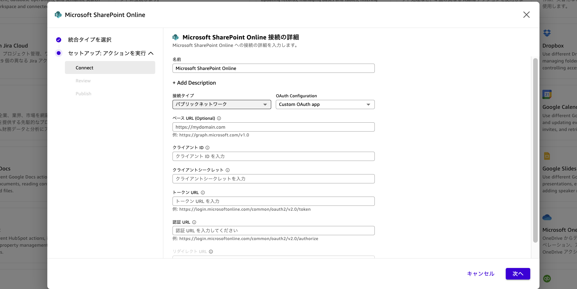Click the 名前 input field
The width and height of the screenshot is (577, 289).
click(273, 68)
